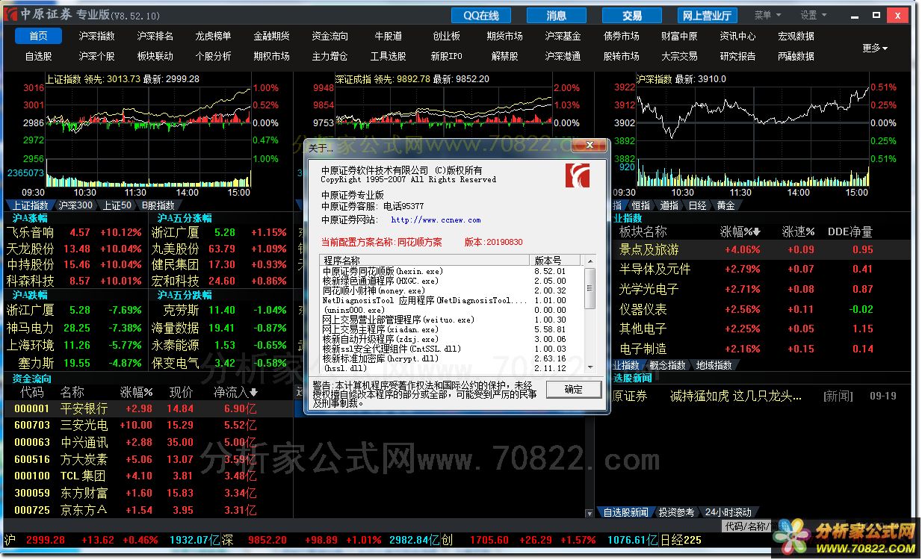Click the 交易 button

(x=632, y=15)
